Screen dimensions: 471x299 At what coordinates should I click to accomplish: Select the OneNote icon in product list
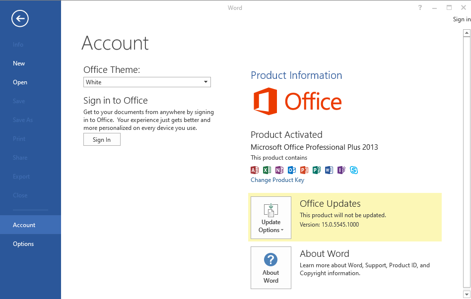click(279, 170)
